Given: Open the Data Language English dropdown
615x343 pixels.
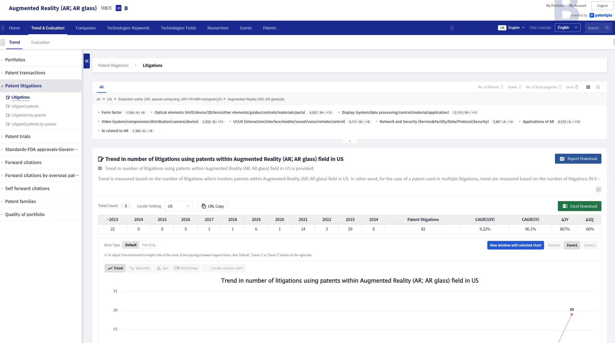Looking at the screenshot, I should (x=567, y=28).
